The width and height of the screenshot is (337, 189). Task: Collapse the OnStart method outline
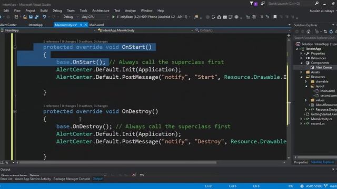pyautogui.click(x=15, y=47)
